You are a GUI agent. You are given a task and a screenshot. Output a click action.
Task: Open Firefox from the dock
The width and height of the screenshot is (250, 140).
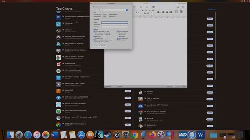coord(152,135)
